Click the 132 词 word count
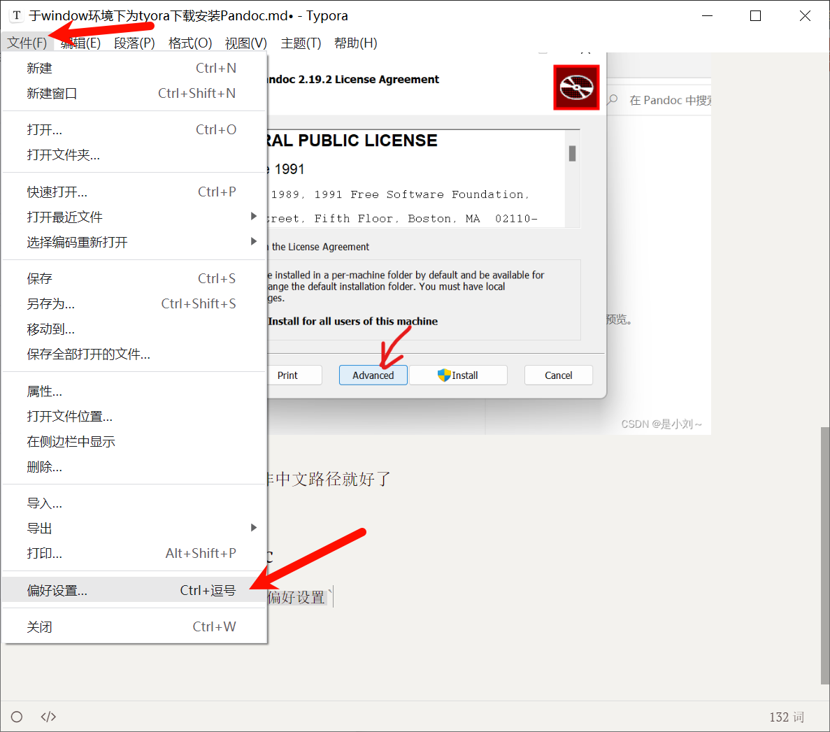This screenshot has width=830, height=732. coord(787,717)
